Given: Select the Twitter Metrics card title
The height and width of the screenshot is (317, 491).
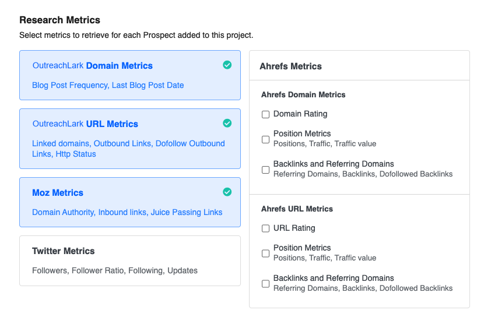Looking at the screenshot, I should coord(63,251).
